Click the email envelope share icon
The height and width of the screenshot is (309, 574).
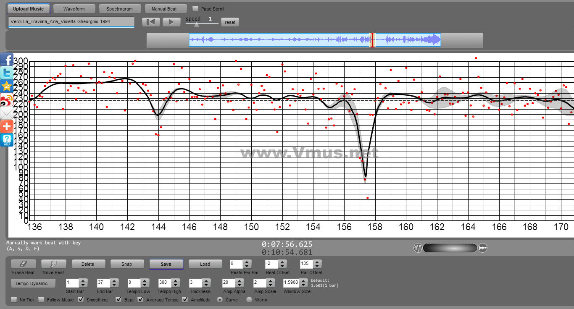pos(7,113)
